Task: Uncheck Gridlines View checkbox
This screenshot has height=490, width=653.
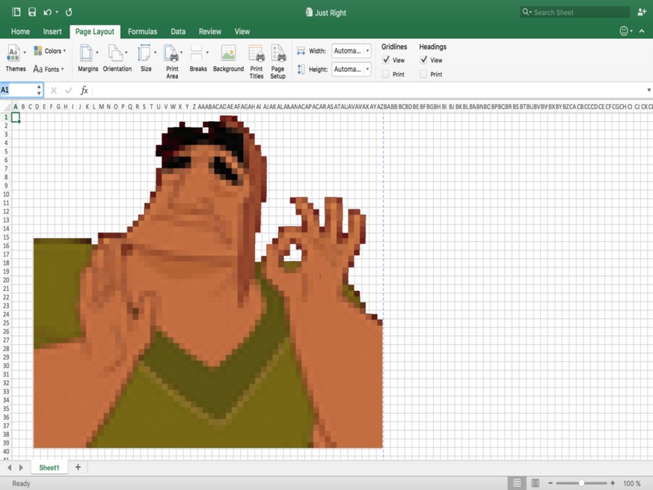Action: tap(386, 60)
